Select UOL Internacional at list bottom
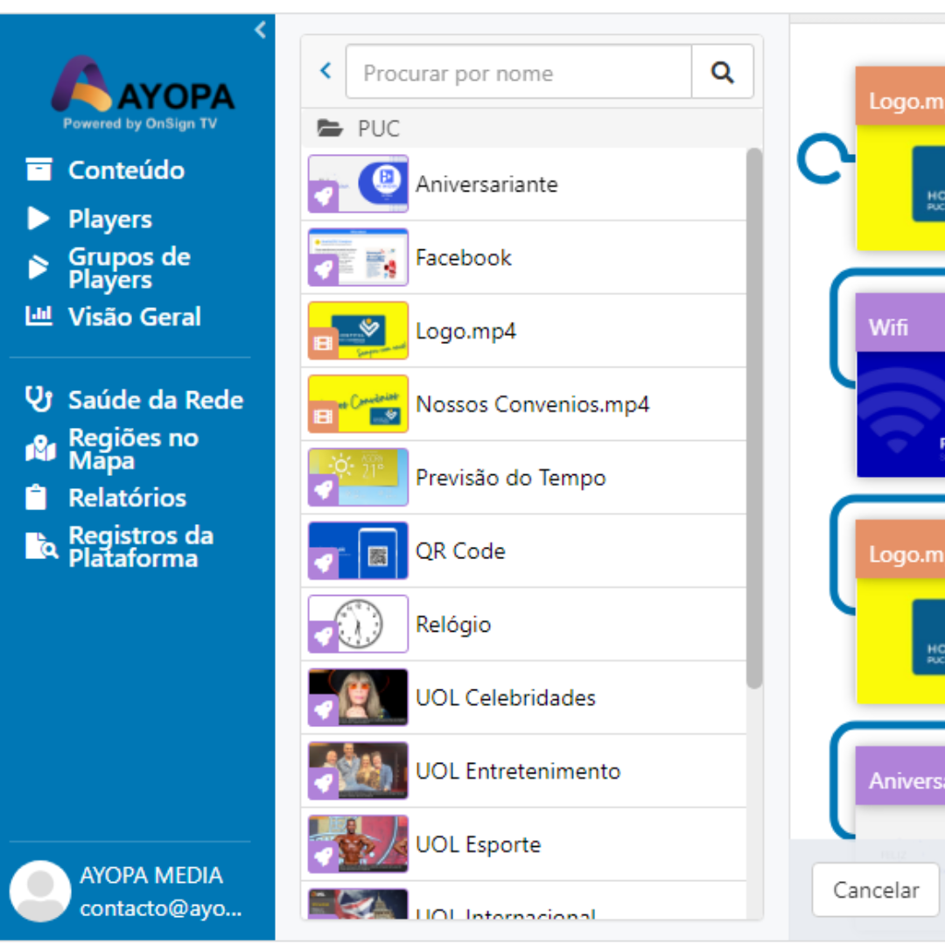Screen dimensions: 945x945 pyautogui.click(x=524, y=901)
